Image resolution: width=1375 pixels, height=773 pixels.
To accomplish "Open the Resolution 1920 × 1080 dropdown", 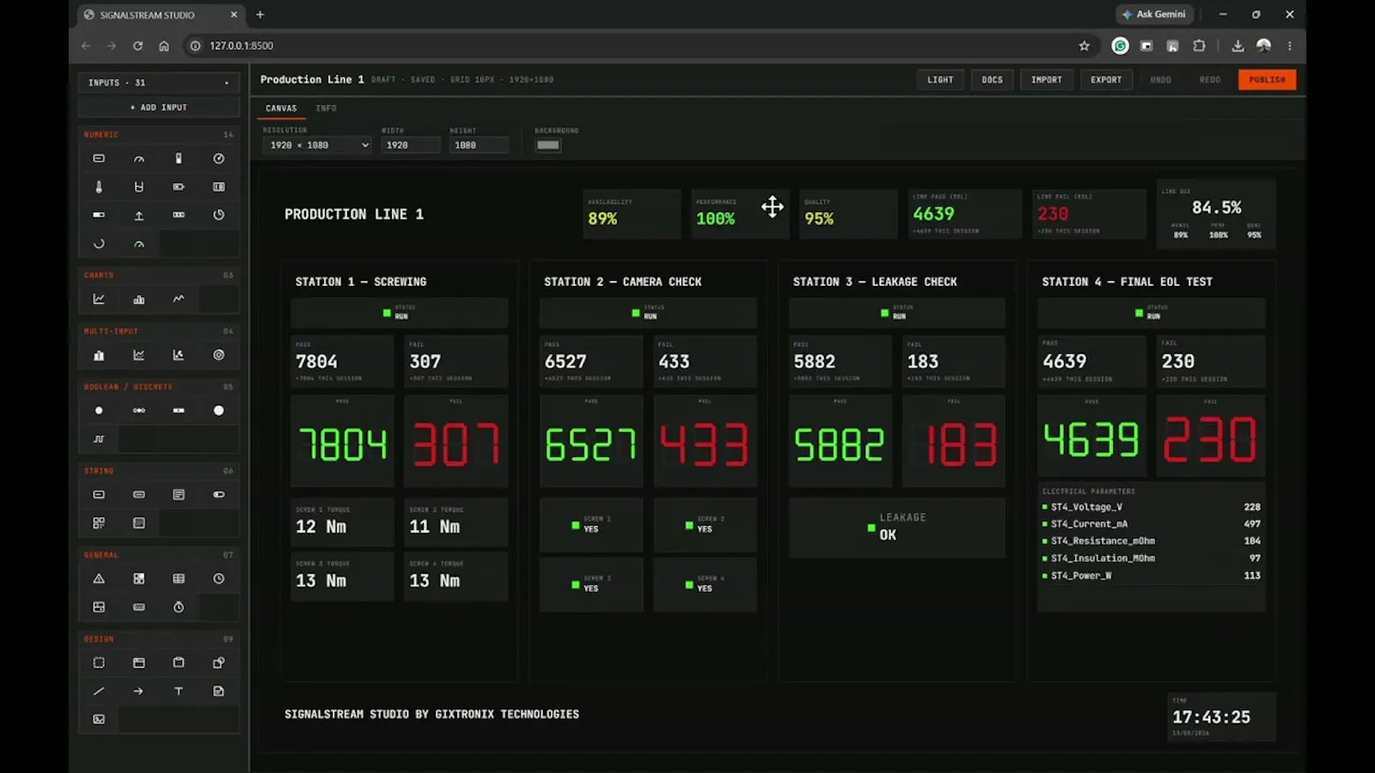I will pos(317,145).
